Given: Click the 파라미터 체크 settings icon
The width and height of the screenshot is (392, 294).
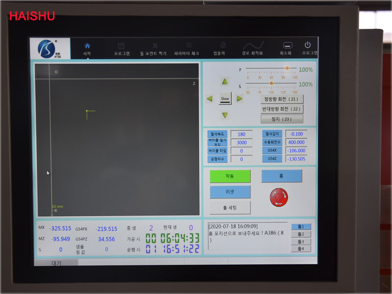Looking at the screenshot, I should (189, 45).
